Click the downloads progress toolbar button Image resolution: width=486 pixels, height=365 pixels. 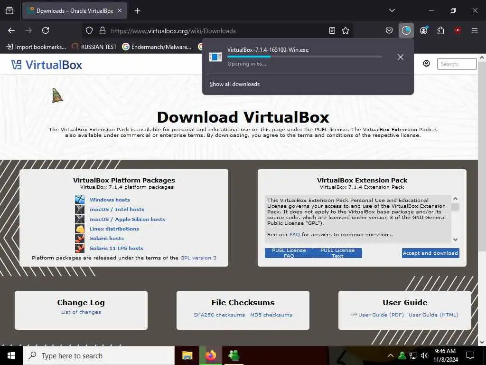pos(406,30)
